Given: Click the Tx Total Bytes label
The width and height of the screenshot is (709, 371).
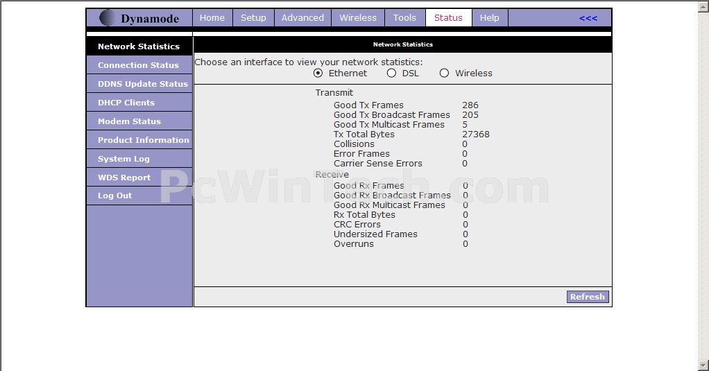Looking at the screenshot, I should pyautogui.click(x=364, y=135).
